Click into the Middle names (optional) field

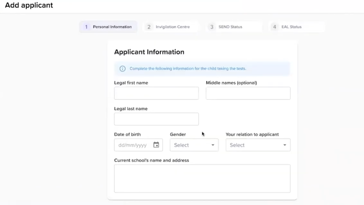pos(248,93)
